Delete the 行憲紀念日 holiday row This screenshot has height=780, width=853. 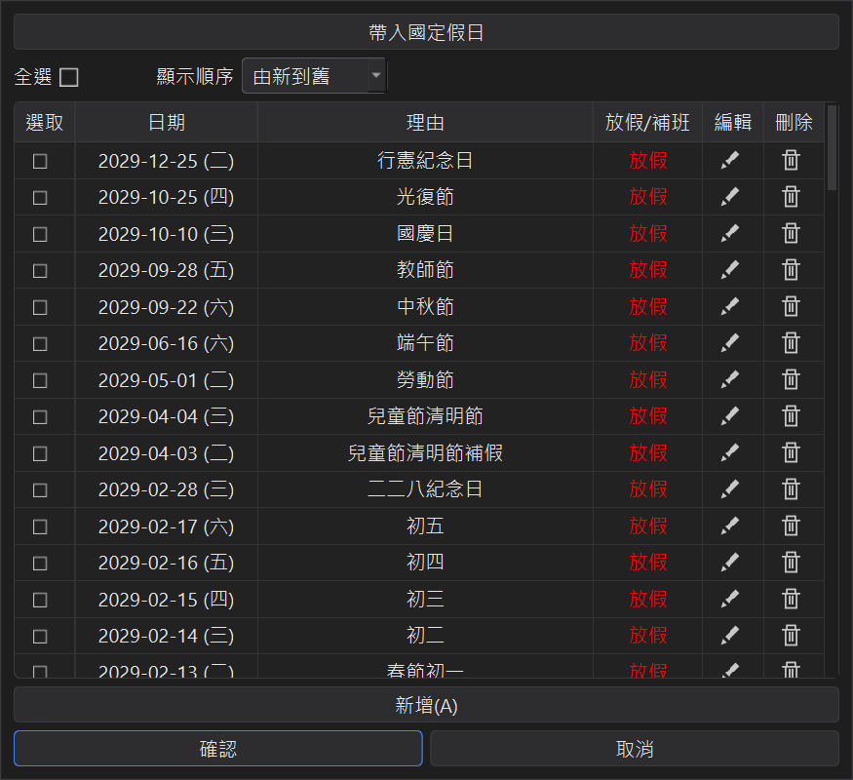coord(791,161)
